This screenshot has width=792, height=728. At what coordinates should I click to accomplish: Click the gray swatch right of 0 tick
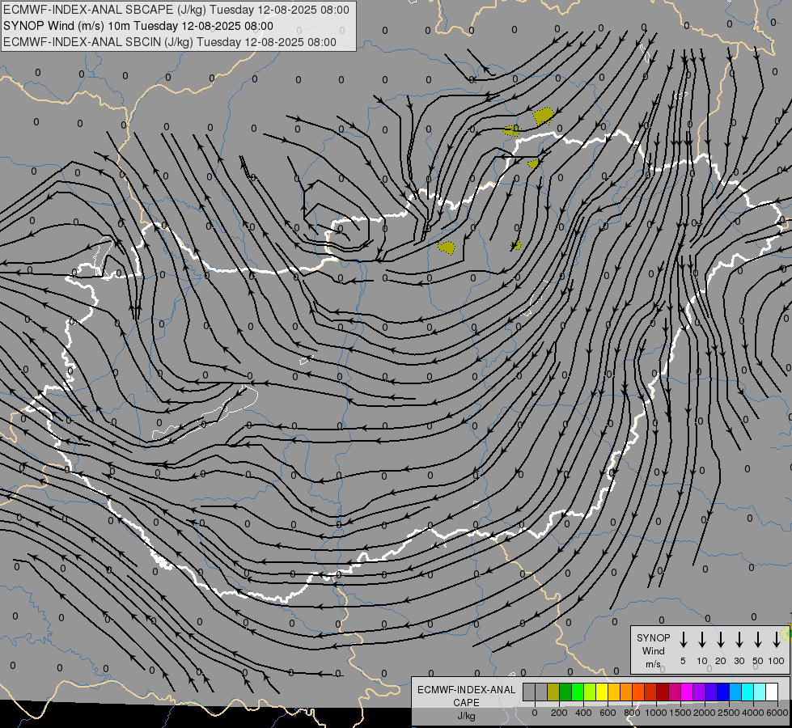541,692
